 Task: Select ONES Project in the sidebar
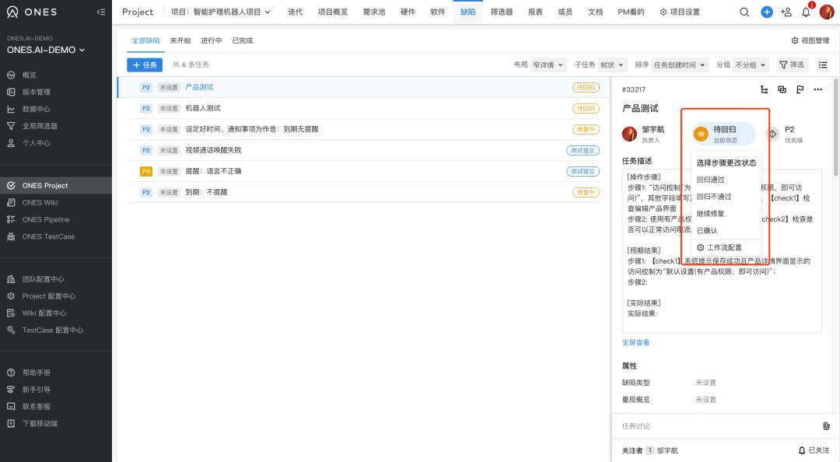click(x=56, y=185)
